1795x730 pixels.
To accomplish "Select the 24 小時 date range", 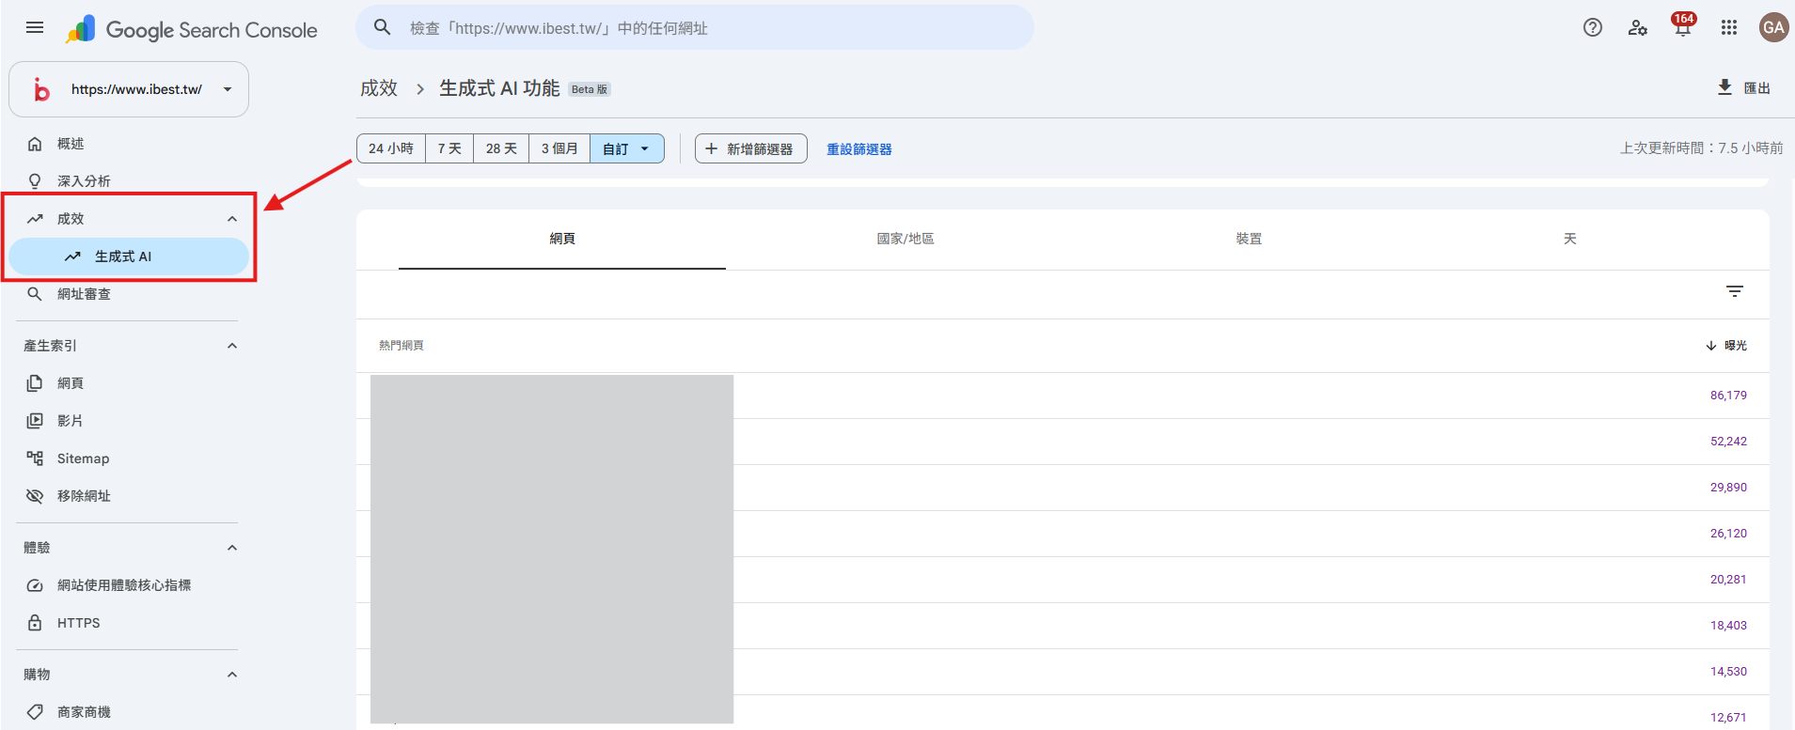I will (x=391, y=148).
